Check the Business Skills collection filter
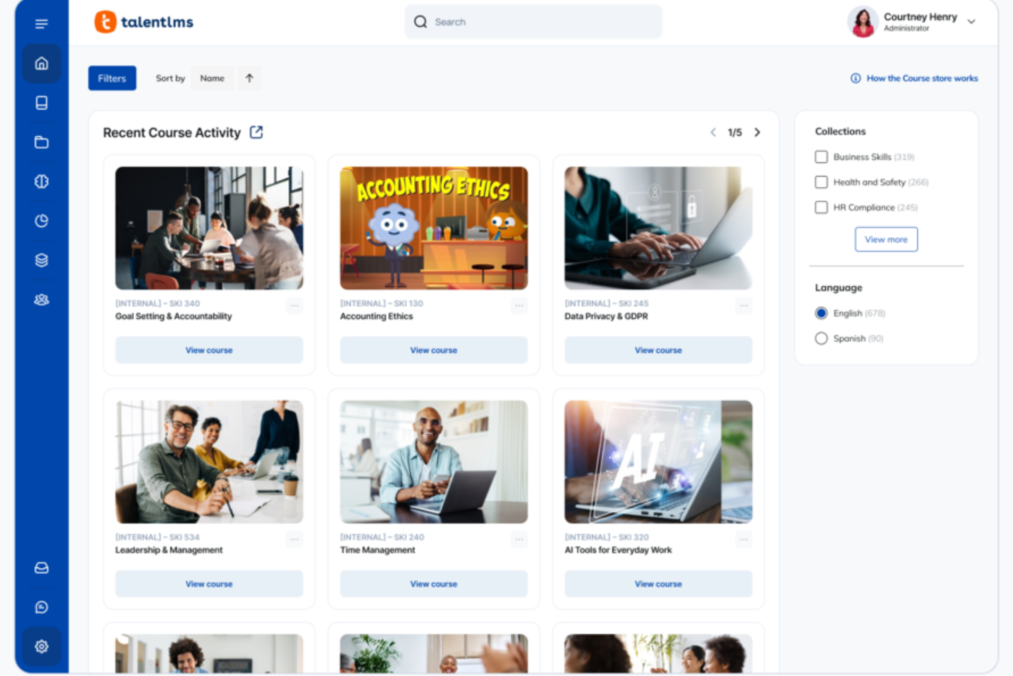Viewport: 1013px width, 676px height. [x=821, y=156]
